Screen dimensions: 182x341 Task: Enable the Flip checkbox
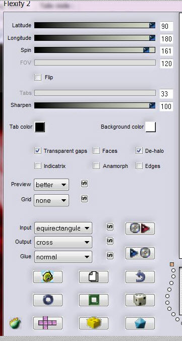[38, 77]
